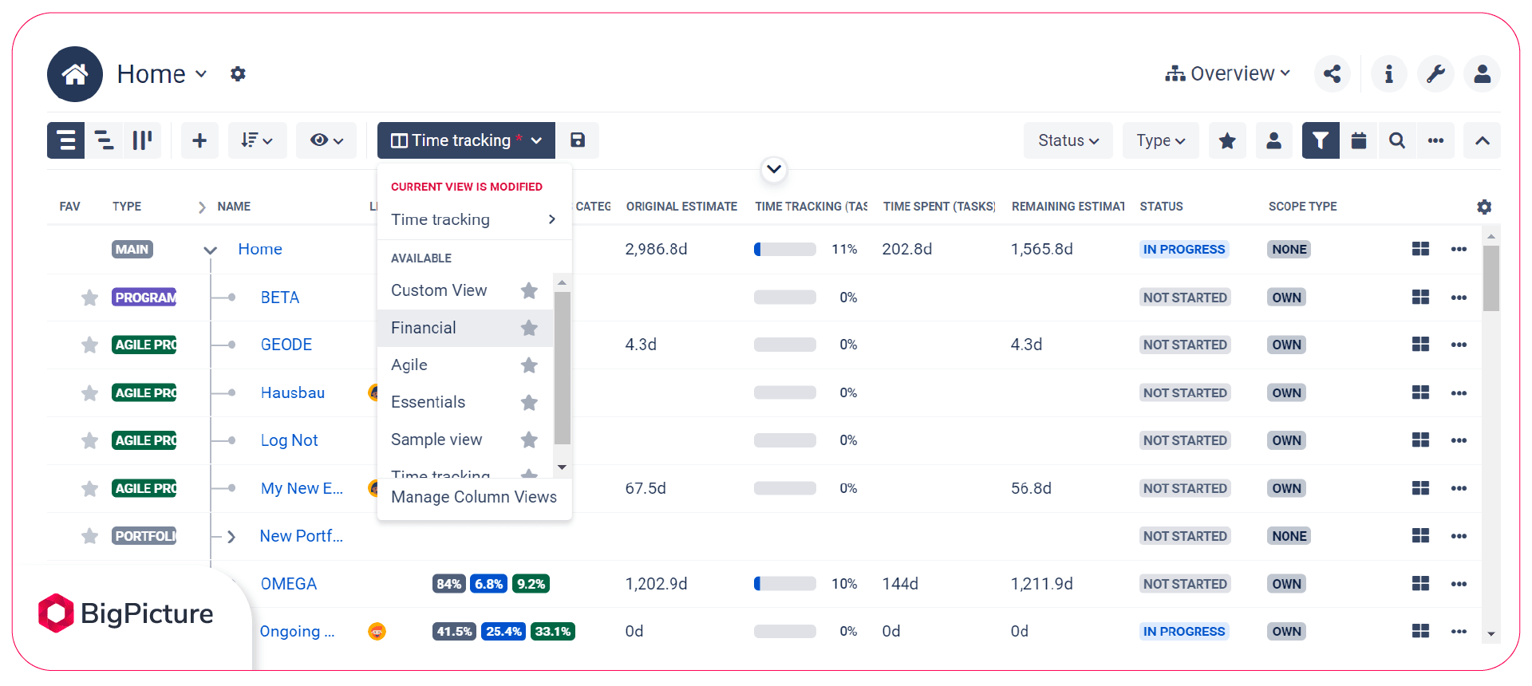Open more actions for OMEGA row
Viewport: 1532px width, 686px height.
point(1459,584)
